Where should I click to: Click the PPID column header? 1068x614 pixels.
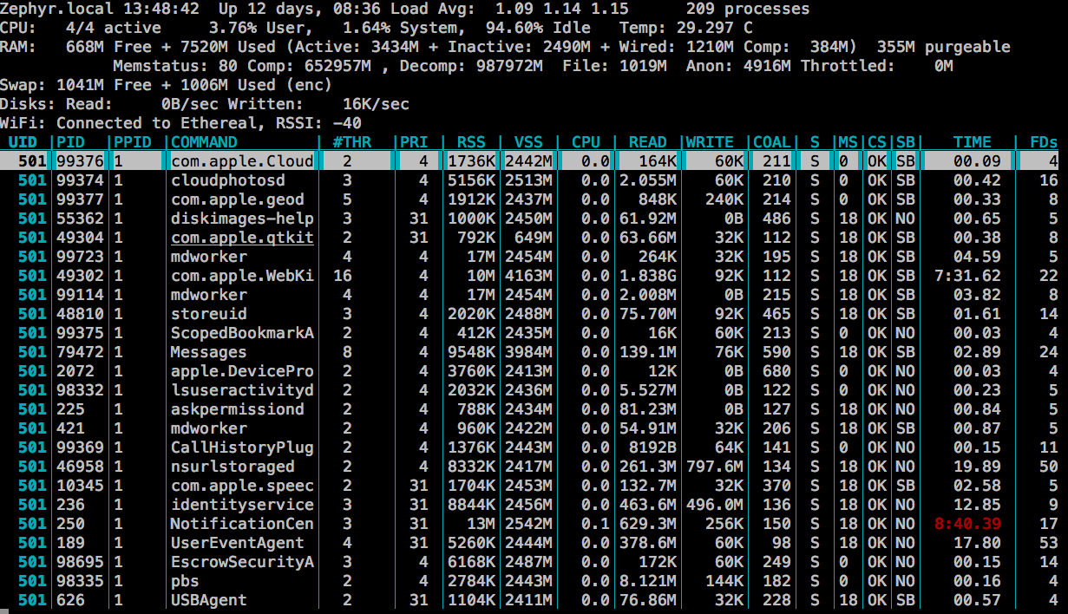(133, 142)
